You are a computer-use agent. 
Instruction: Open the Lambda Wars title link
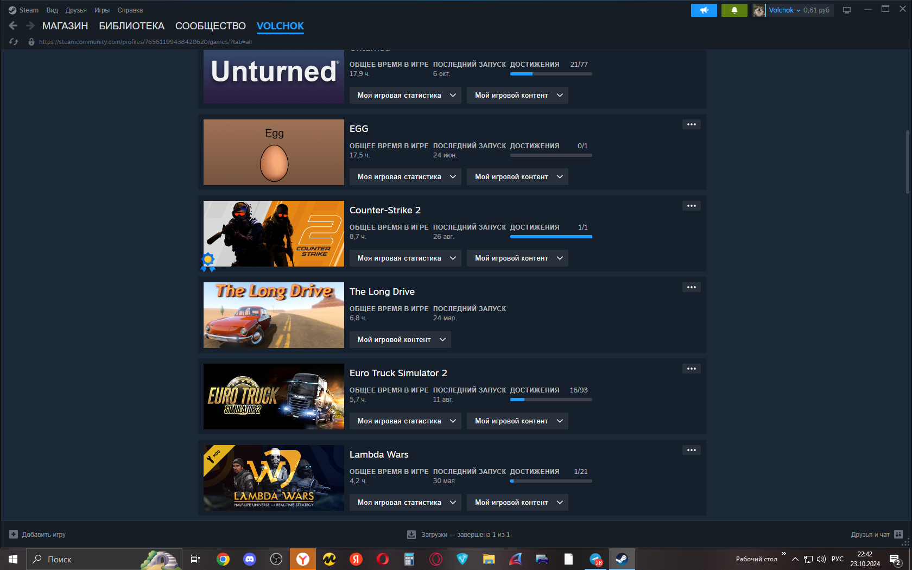379,454
